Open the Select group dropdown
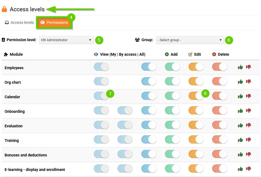The height and width of the screenshot is (177, 261). pyautogui.click(x=190, y=40)
